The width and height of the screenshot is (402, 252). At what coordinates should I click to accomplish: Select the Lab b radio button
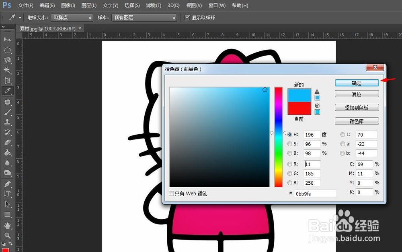[x=343, y=153]
